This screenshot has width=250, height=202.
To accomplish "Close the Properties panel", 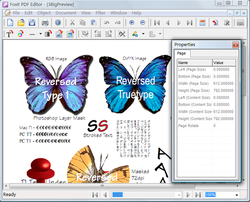I will click(236, 45).
